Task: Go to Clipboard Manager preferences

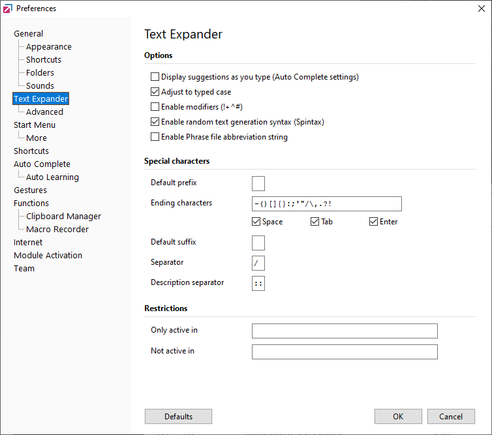Action: [63, 217]
